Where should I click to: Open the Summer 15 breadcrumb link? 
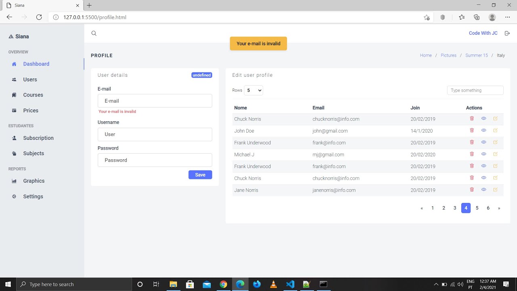click(x=477, y=55)
